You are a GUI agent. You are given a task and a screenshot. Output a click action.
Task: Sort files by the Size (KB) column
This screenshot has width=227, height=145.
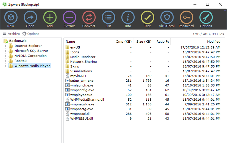pyautogui.click(x=143, y=42)
